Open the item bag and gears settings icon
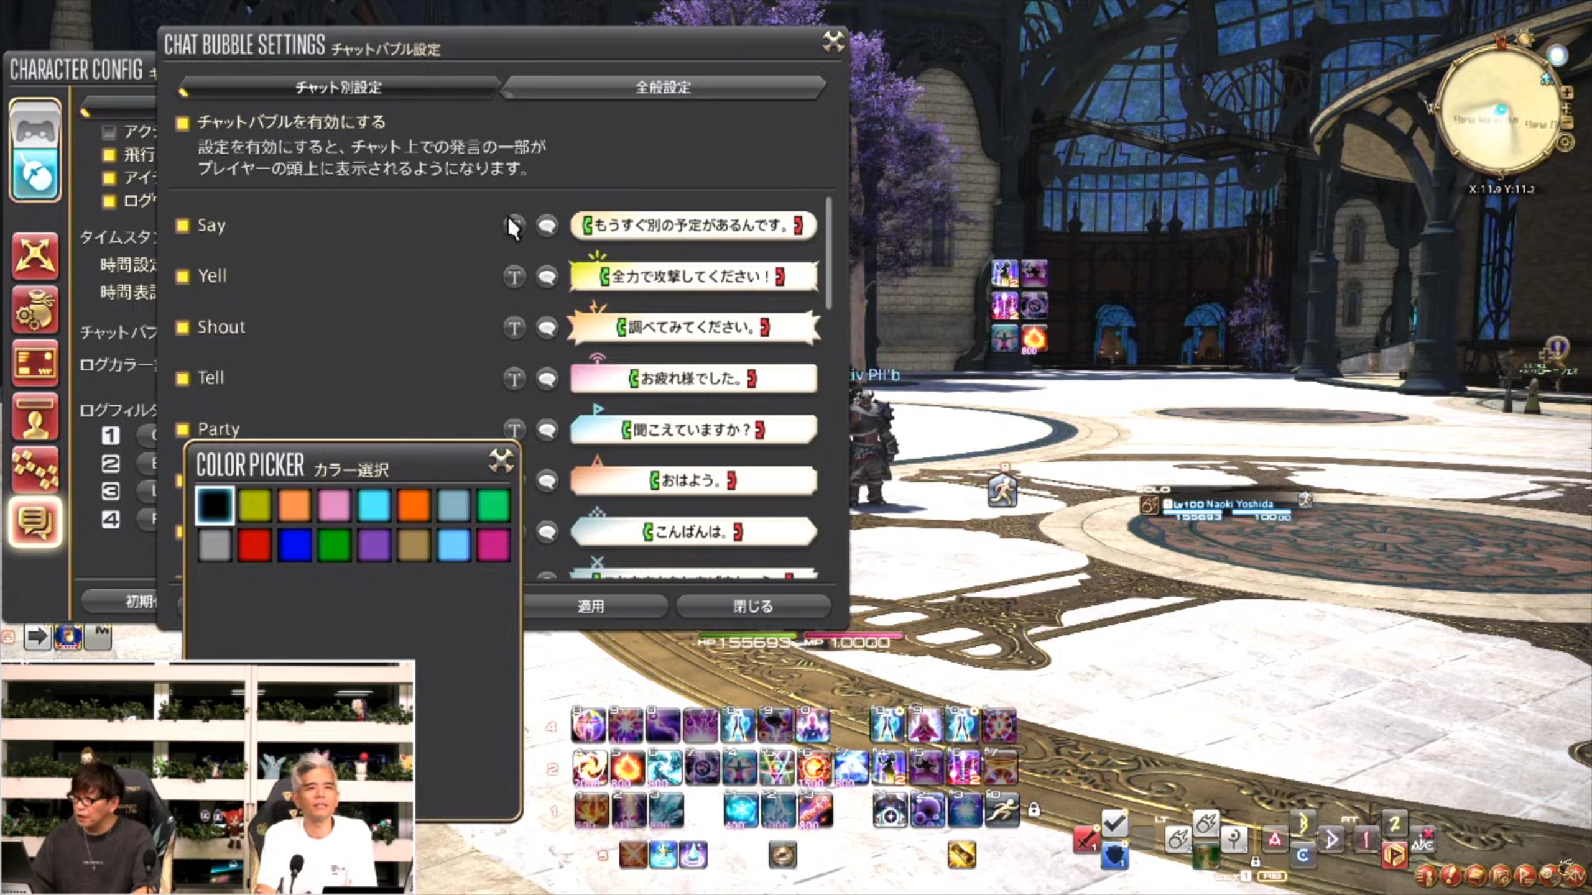The height and width of the screenshot is (895, 1592). pyautogui.click(x=35, y=310)
